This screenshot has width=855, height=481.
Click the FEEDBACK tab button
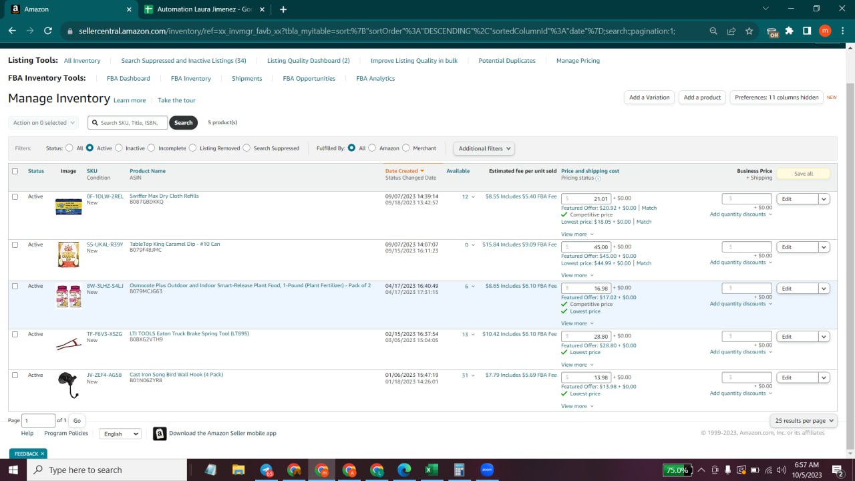click(28, 454)
